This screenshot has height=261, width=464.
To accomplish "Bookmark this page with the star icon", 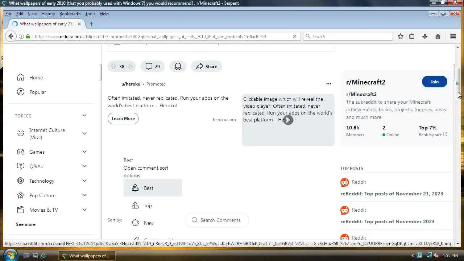I will [400, 36].
